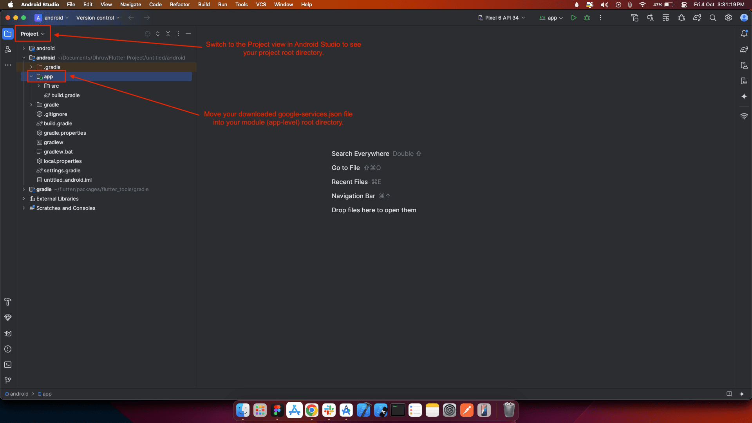Click Sync Project with Gradle Files icon
The image size is (752, 423).
pyautogui.click(x=697, y=18)
